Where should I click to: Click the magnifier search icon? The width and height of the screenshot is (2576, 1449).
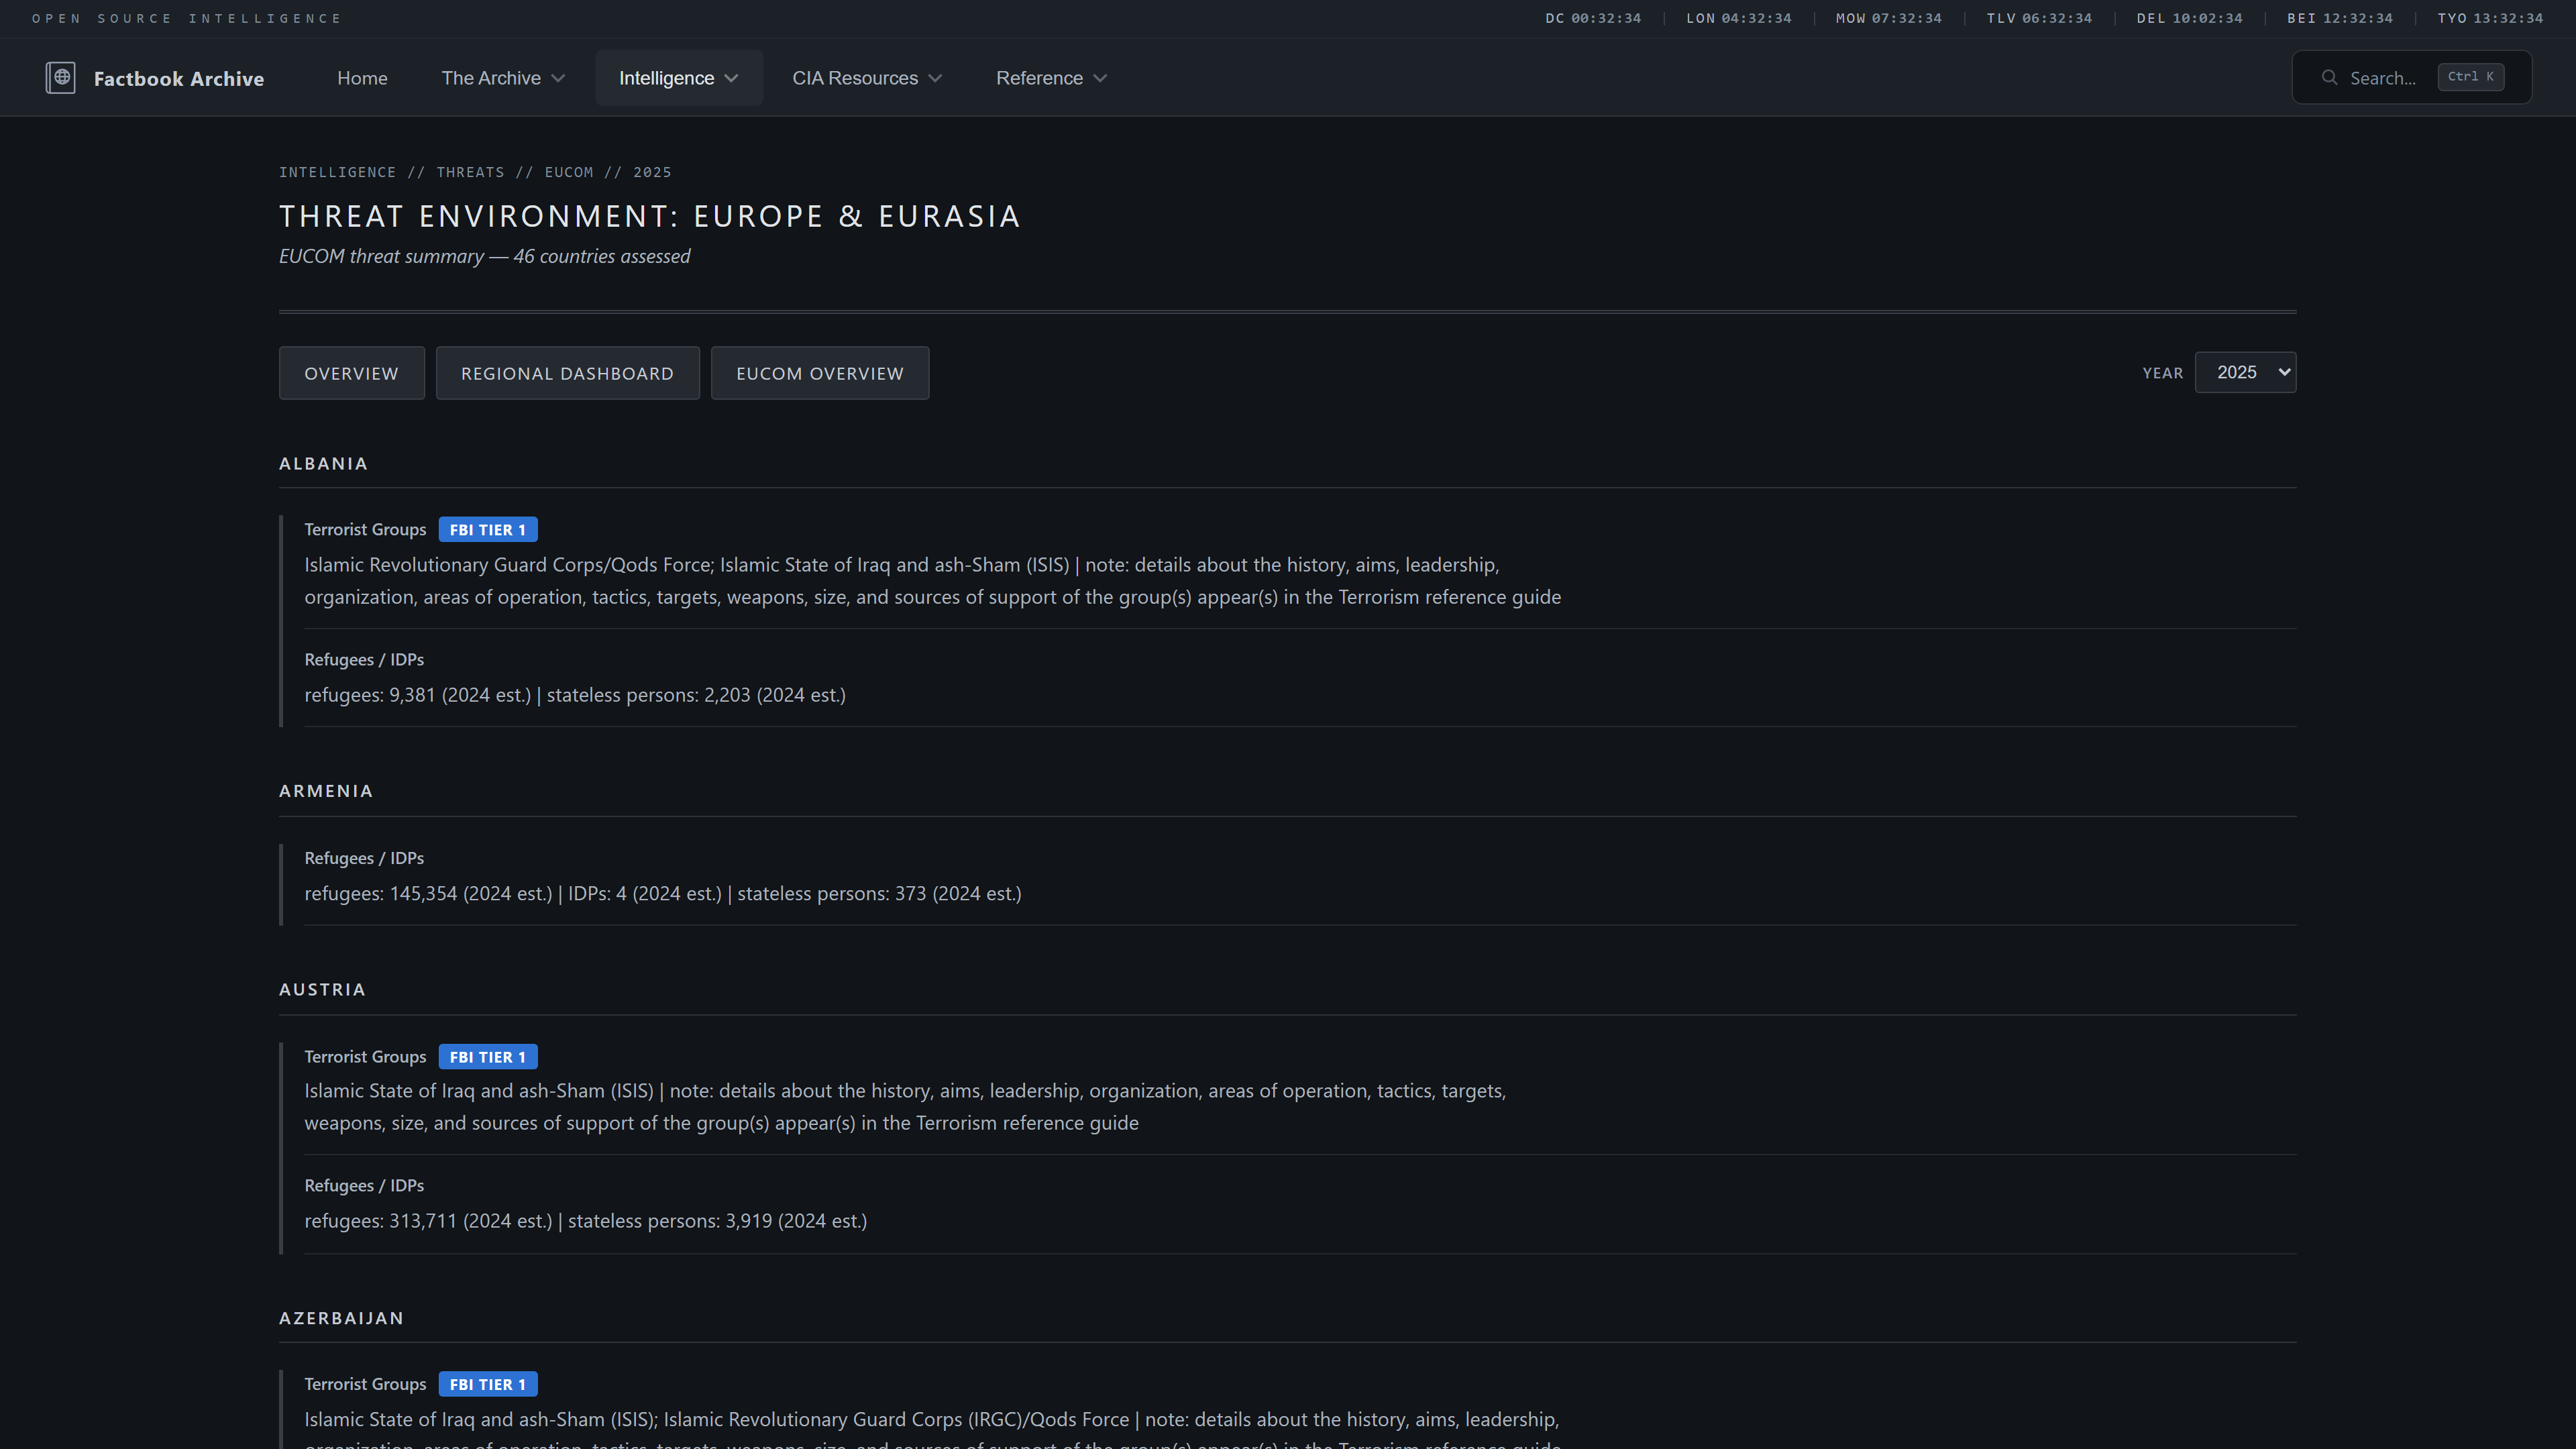[2329, 78]
